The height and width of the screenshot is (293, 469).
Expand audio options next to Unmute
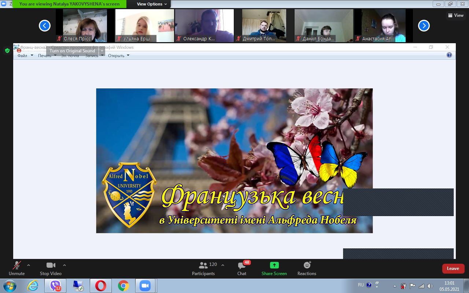tap(29, 265)
